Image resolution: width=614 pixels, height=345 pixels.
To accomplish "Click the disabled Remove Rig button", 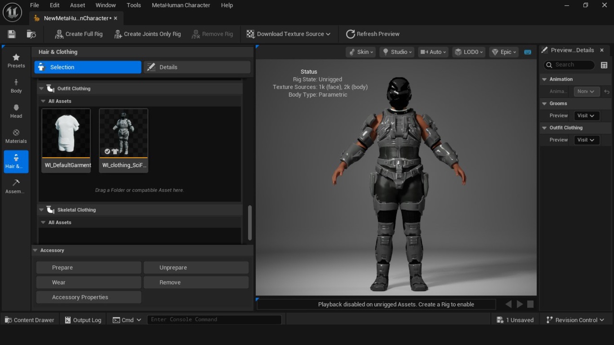I will pos(212,34).
